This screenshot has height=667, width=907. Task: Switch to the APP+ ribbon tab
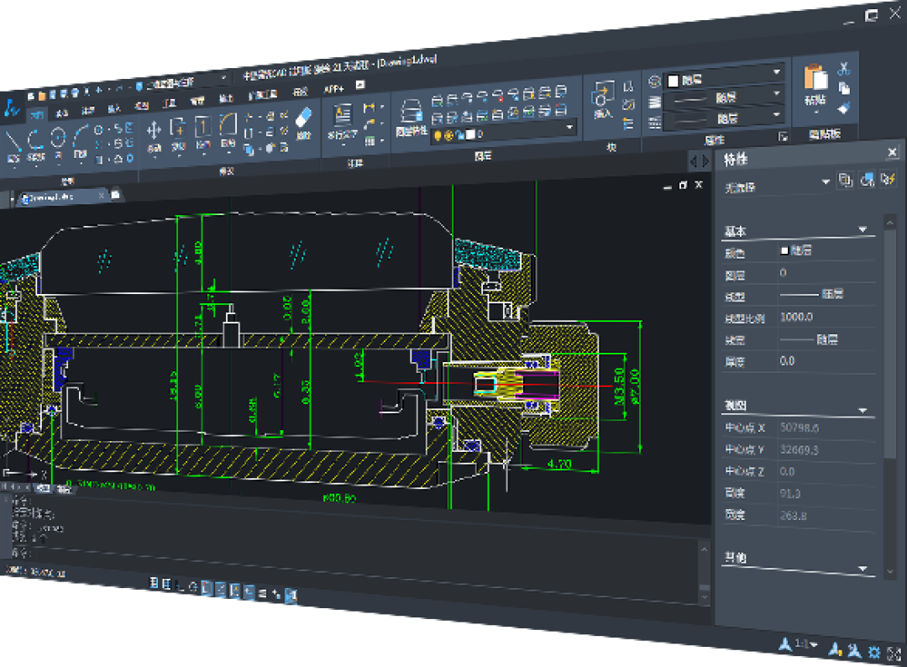tap(333, 89)
